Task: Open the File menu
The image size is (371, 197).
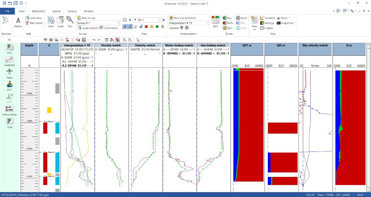Action: click(x=8, y=11)
